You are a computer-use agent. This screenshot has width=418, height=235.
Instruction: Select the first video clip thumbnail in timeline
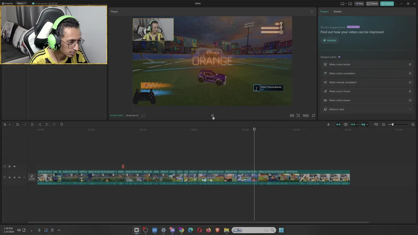point(45,178)
